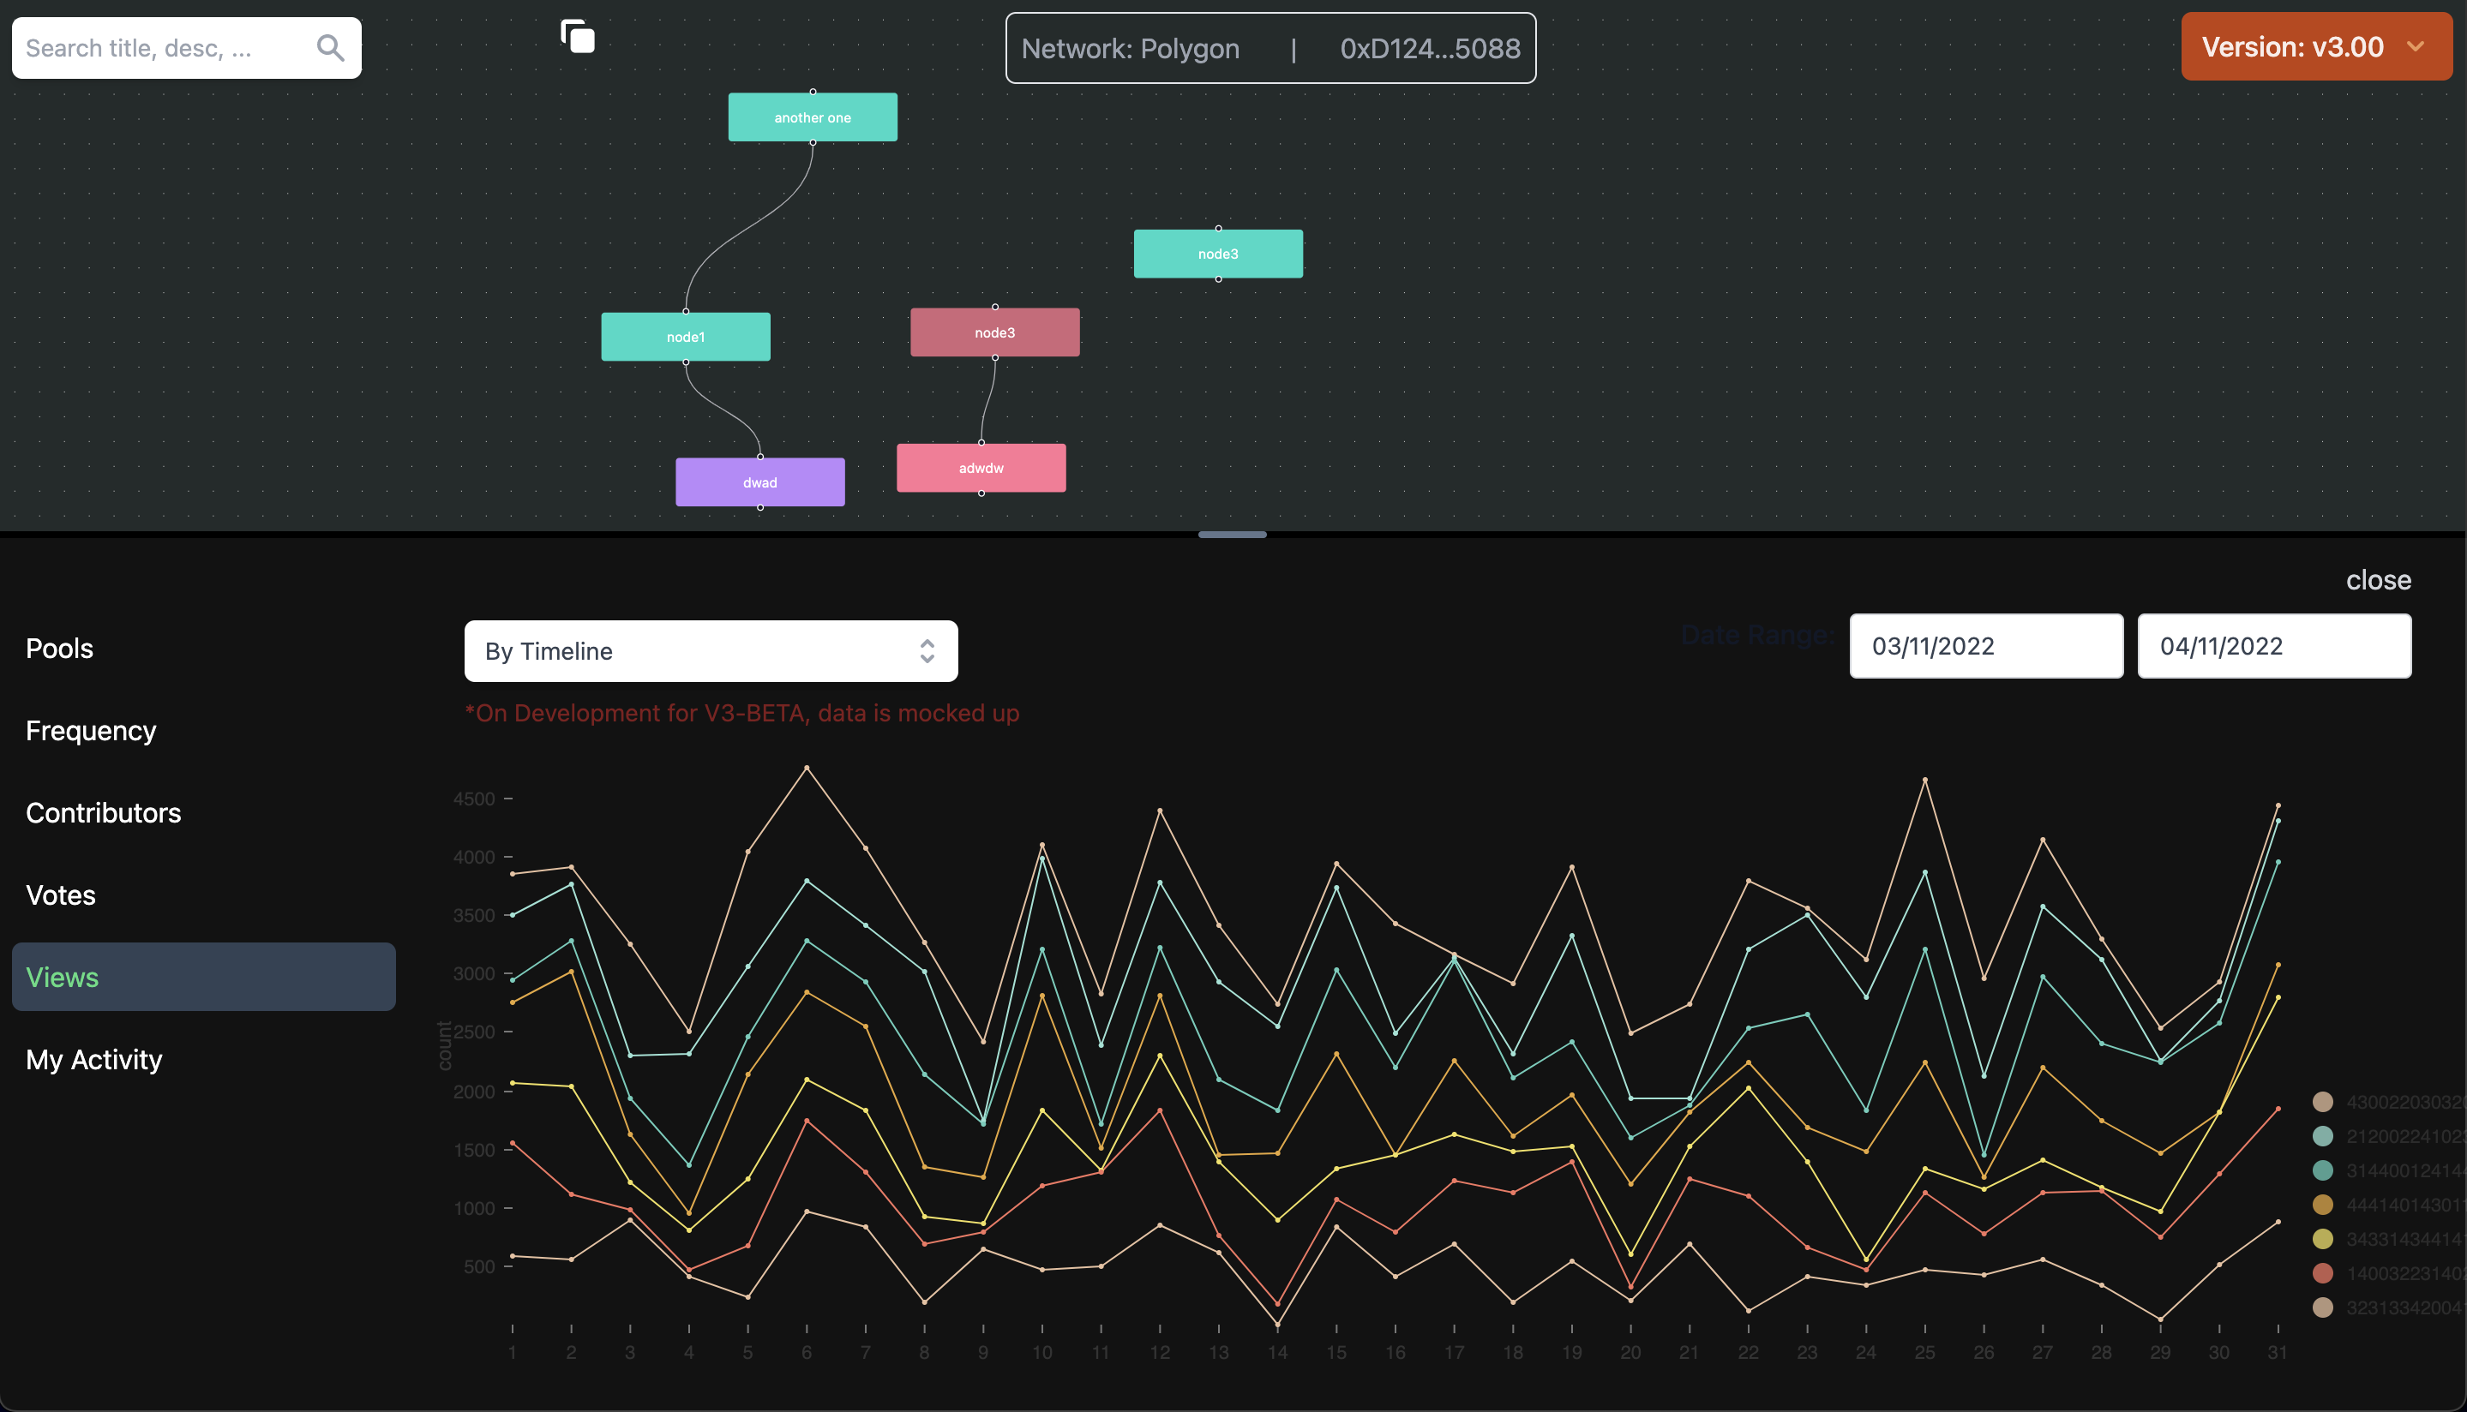Expand the By Timeline selector
Viewport: 2467px width, 1412px height.
coord(710,650)
